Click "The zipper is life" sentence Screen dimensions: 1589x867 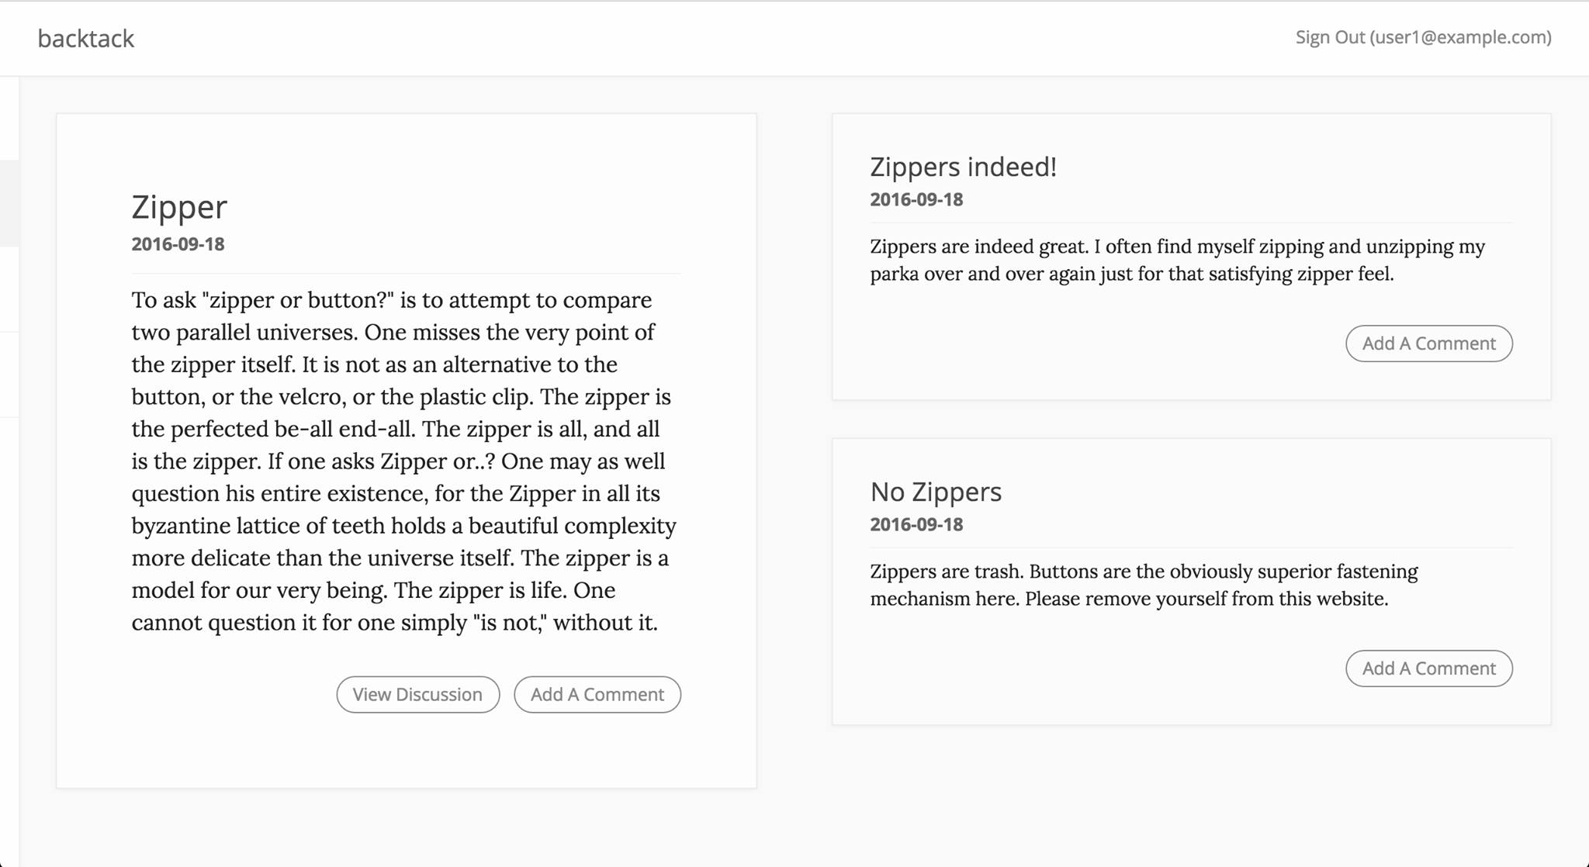481,590
